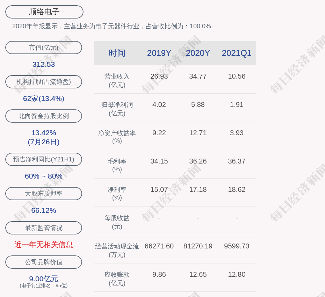
Task: Select the 9.00亿元 brand value
Action: pyautogui.click(x=44, y=278)
